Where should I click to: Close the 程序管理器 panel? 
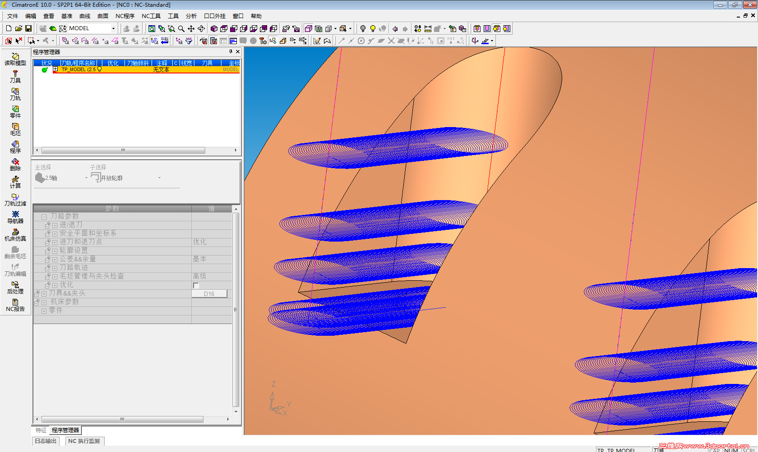tap(238, 52)
